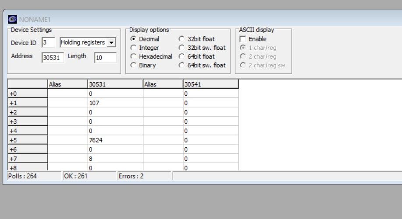Click the cell with value 8
The height and width of the screenshot is (219, 402).
[115, 158]
